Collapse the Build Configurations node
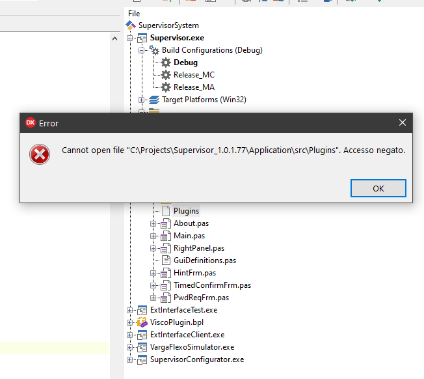Image resolution: width=424 pixels, height=379 pixels. tap(141, 50)
